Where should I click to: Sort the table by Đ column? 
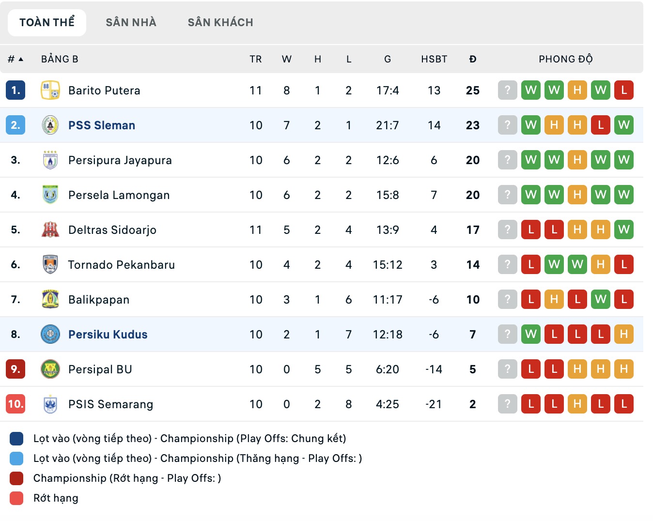click(473, 59)
